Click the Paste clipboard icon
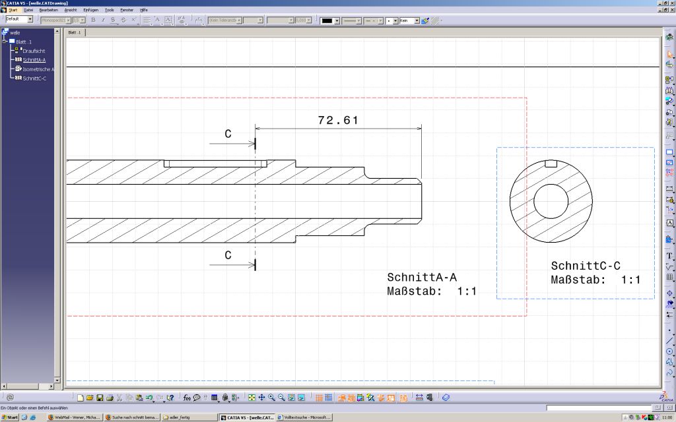This screenshot has height=422, width=676. click(x=139, y=398)
